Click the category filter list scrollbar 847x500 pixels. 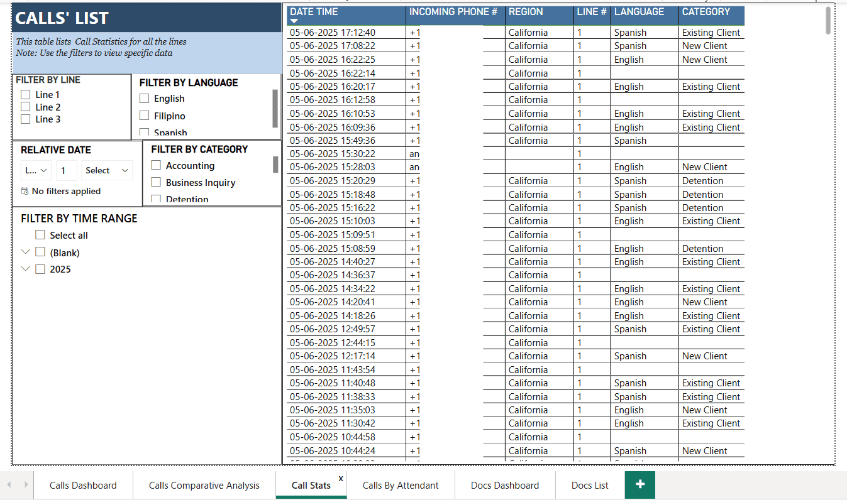[x=275, y=165]
